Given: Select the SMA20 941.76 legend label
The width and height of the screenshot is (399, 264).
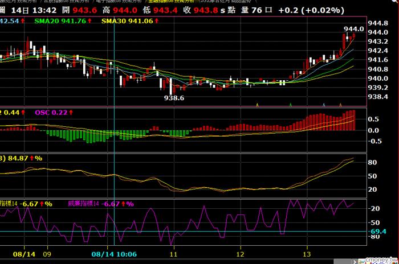Looking at the screenshot, I should click(60, 21).
